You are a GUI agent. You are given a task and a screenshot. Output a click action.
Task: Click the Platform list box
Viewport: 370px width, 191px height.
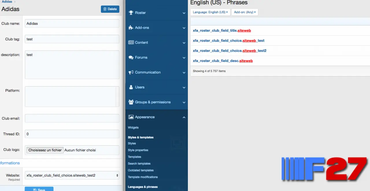click(72, 97)
